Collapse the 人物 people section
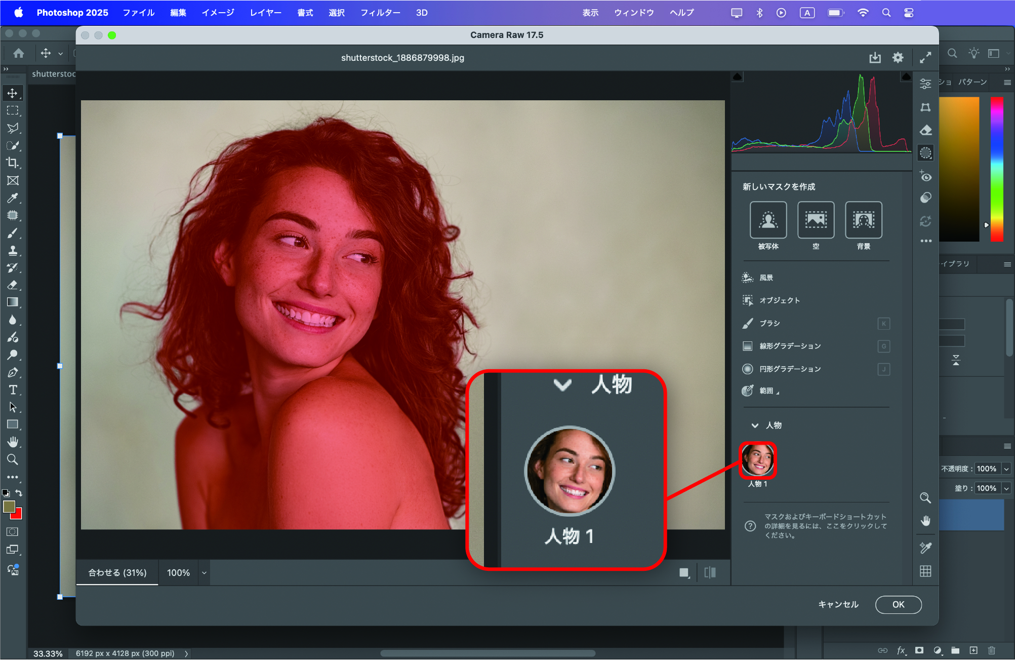Image resolution: width=1015 pixels, height=660 pixels. (755, 425)
